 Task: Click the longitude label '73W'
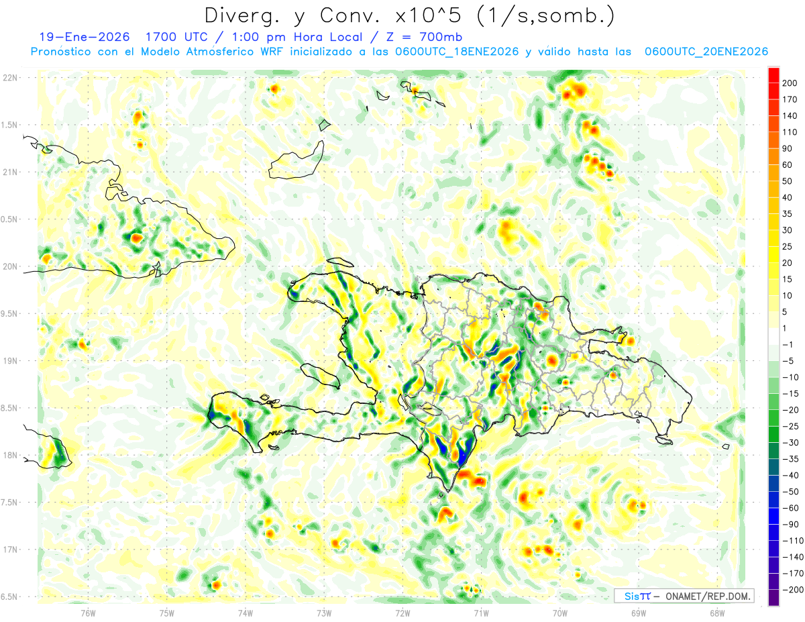point(324,613)
